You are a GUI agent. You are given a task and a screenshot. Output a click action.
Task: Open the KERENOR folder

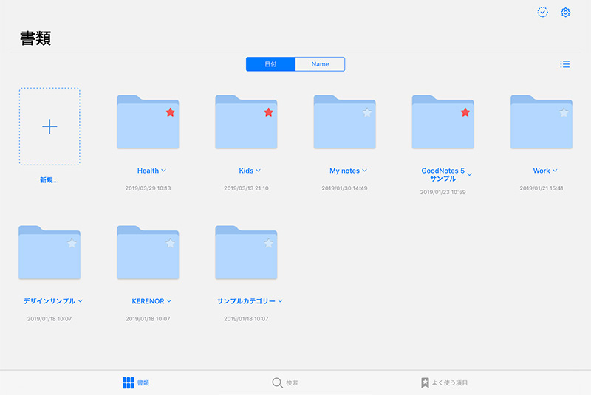click(x=148, y=253)
